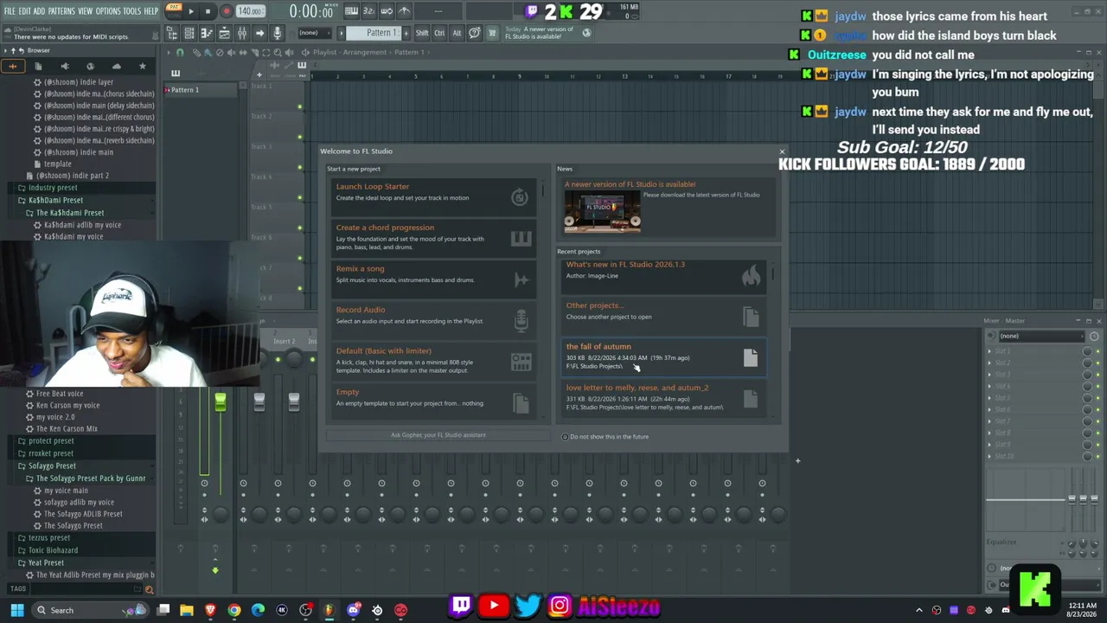Toggle 'Do not show this in the future'

(x=566, y=437)
